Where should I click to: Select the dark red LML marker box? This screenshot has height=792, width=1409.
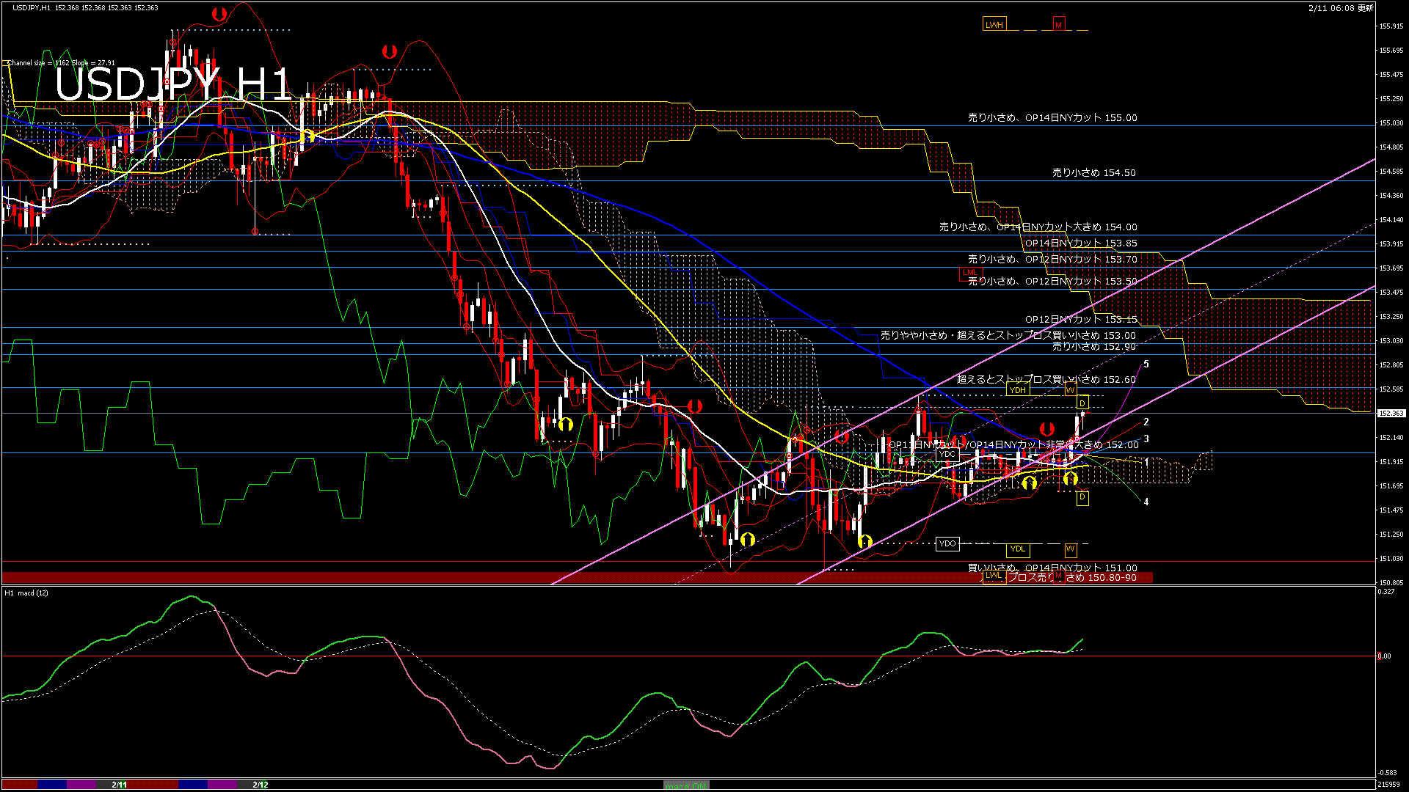click(970, 273)
